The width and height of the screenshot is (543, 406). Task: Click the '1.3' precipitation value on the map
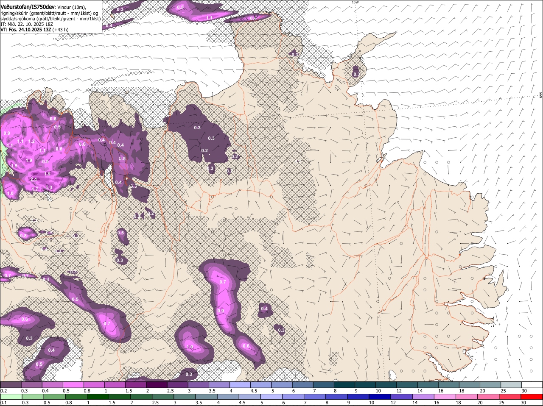(49, 187)
